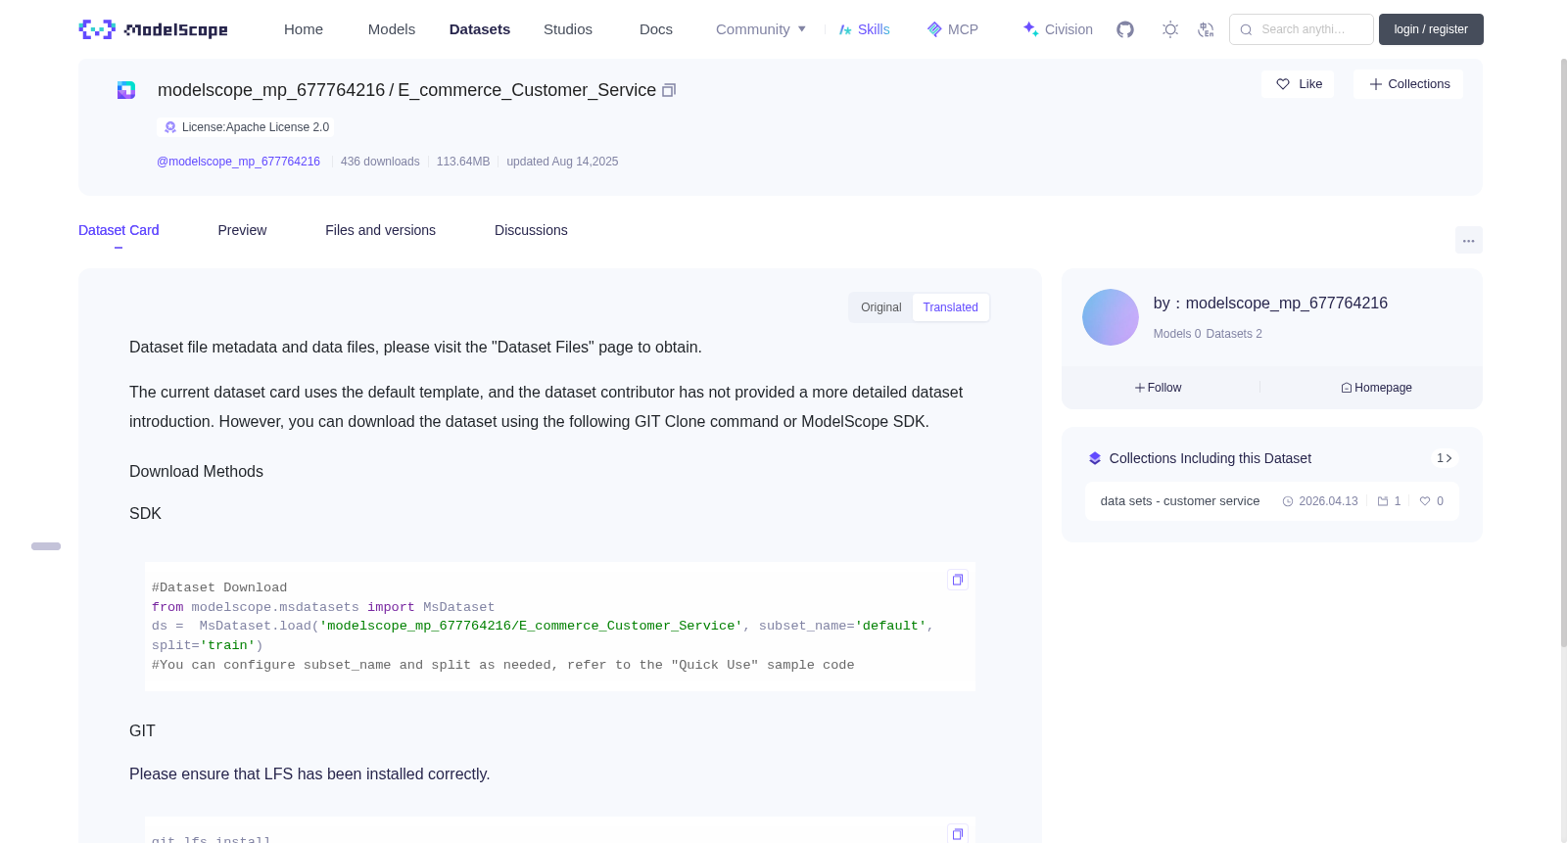Switch to the Discussions tab
This screenshot has width=1567, height=843.
click(531, 230)
